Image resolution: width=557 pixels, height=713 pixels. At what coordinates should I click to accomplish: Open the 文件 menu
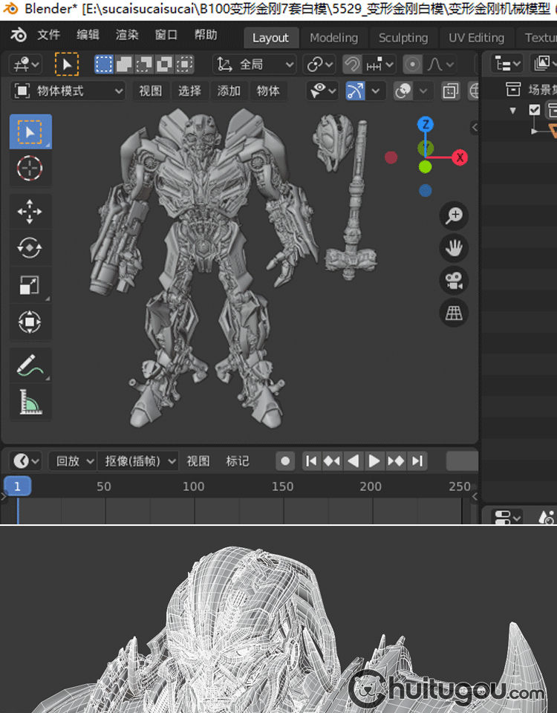[48, 36]
